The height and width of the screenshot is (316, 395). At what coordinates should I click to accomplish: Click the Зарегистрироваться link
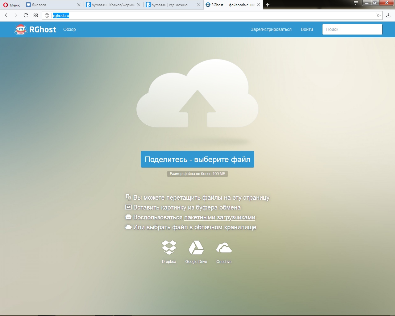point(271,29)
